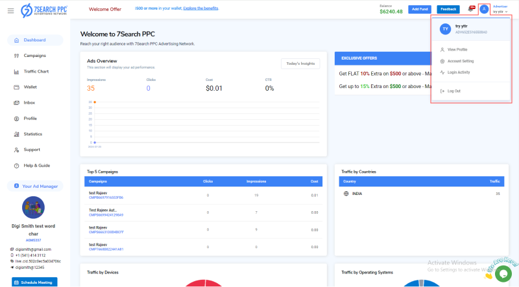Image resolution: width=519 pixels, height=287 pixels.
Task: Click the Help & Guide menu item
Action: [x=37, y=166]
